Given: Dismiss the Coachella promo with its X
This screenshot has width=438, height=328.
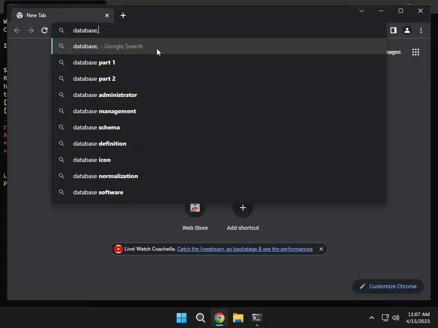Looking at the screenshot, I should click(321, 249).
